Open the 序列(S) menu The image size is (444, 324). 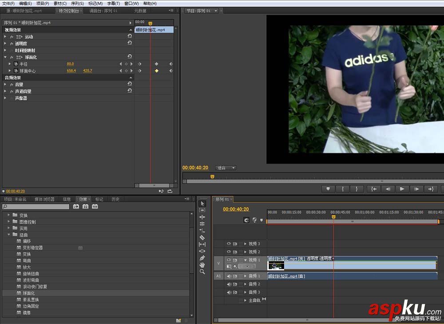[77, 3]
